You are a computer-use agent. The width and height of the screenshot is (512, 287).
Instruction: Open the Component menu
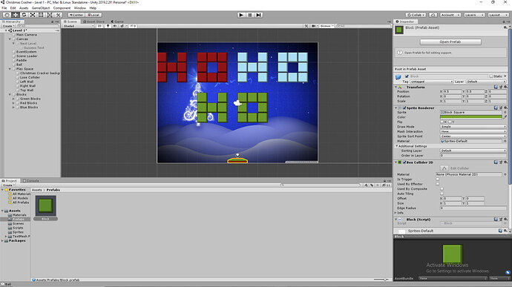coord(62,8)
